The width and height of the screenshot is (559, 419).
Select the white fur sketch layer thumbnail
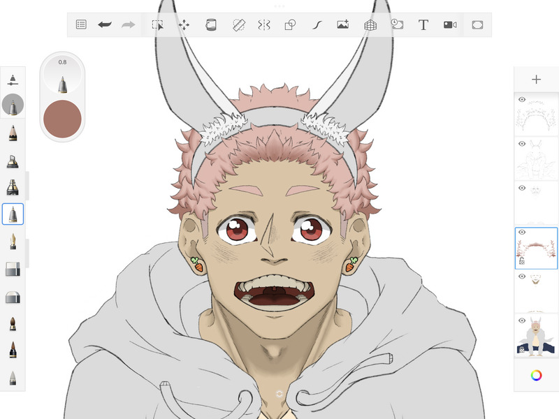536,115
